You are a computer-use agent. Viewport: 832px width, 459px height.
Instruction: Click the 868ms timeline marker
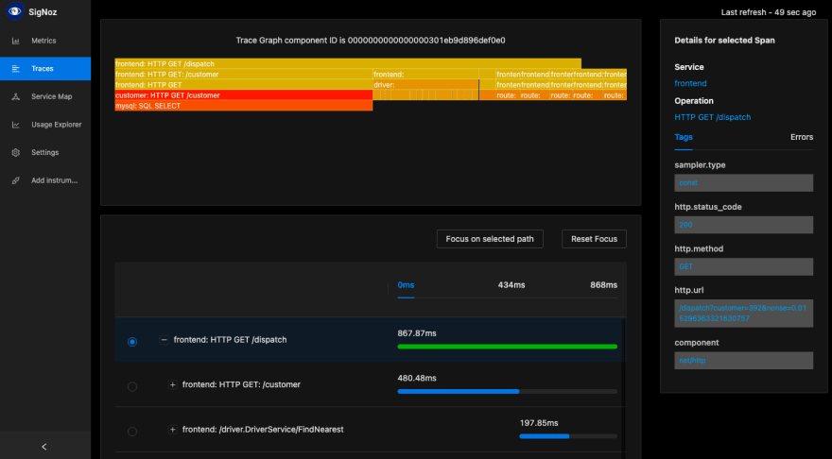(x=603, y=285)
